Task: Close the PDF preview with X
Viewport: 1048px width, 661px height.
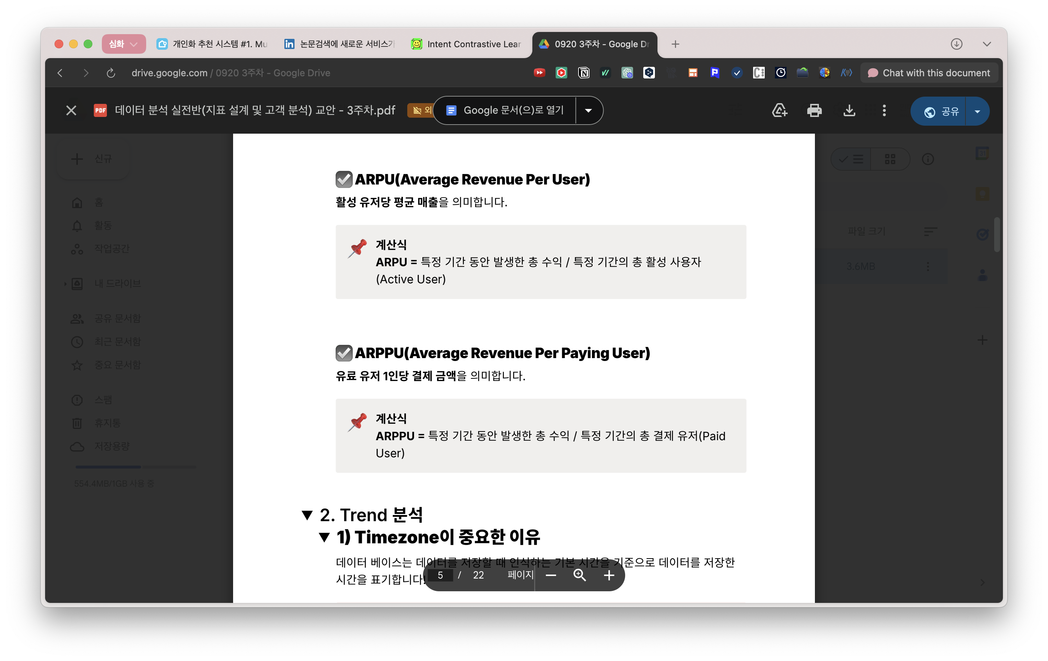Action: (x=71, y=110)
